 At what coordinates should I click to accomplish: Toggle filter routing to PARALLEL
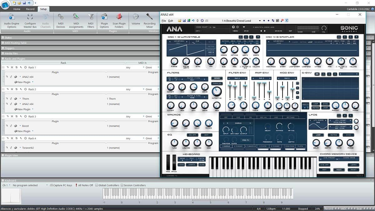point(217,83)
